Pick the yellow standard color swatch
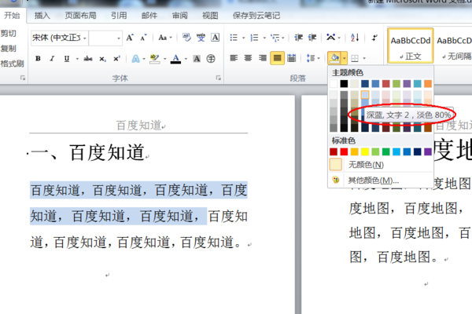The width and height of the screenshot is (472, 314). pyautogui.click(x=365, y=152)
